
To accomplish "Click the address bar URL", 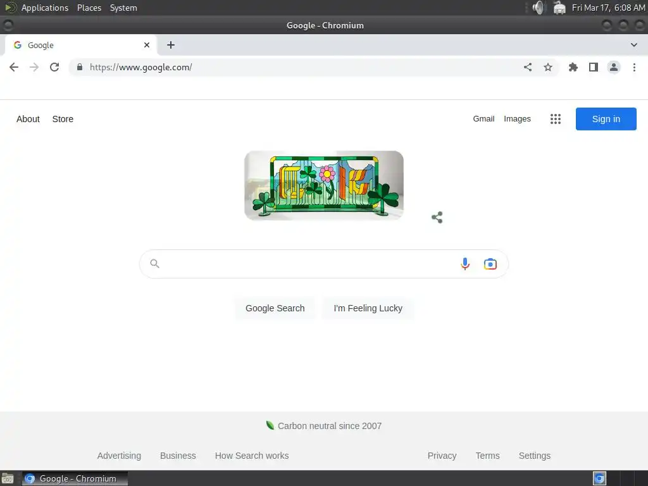I will [x=141, y=67].
